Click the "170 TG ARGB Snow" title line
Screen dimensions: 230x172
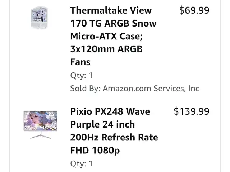(x=113, y=23)
